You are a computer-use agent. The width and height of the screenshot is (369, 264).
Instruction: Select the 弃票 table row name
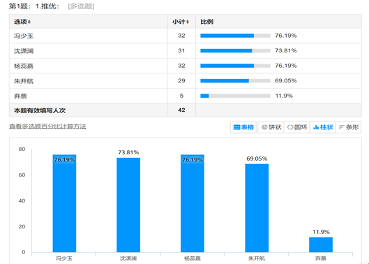point(20,96)
